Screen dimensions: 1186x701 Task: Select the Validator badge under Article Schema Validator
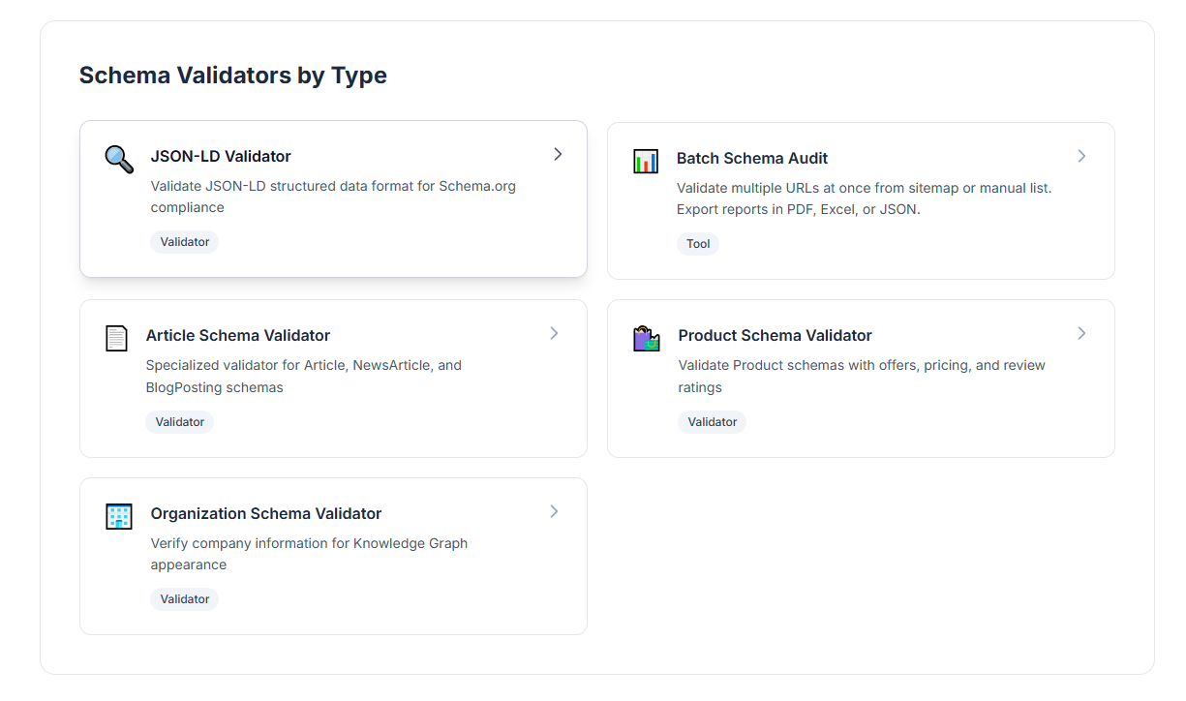coord(179,421)
